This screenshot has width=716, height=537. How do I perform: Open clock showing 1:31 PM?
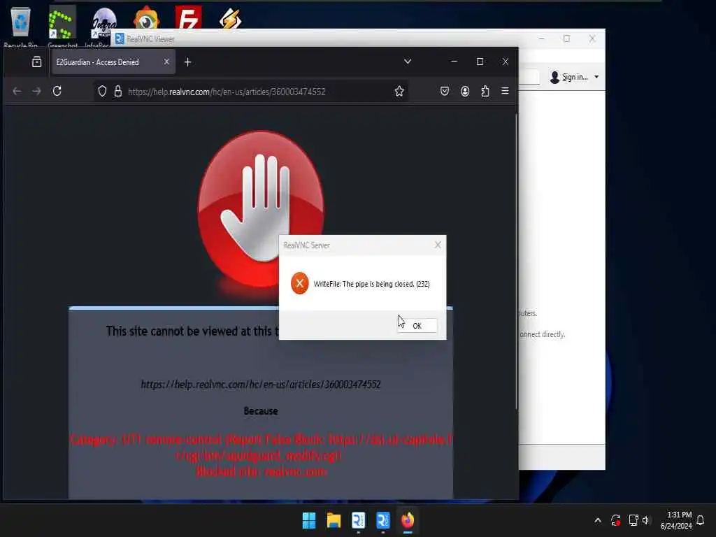point(676,520)
